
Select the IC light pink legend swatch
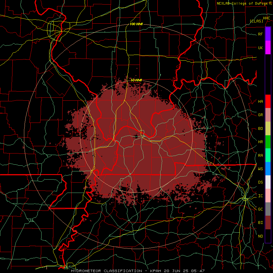[268, 196]
